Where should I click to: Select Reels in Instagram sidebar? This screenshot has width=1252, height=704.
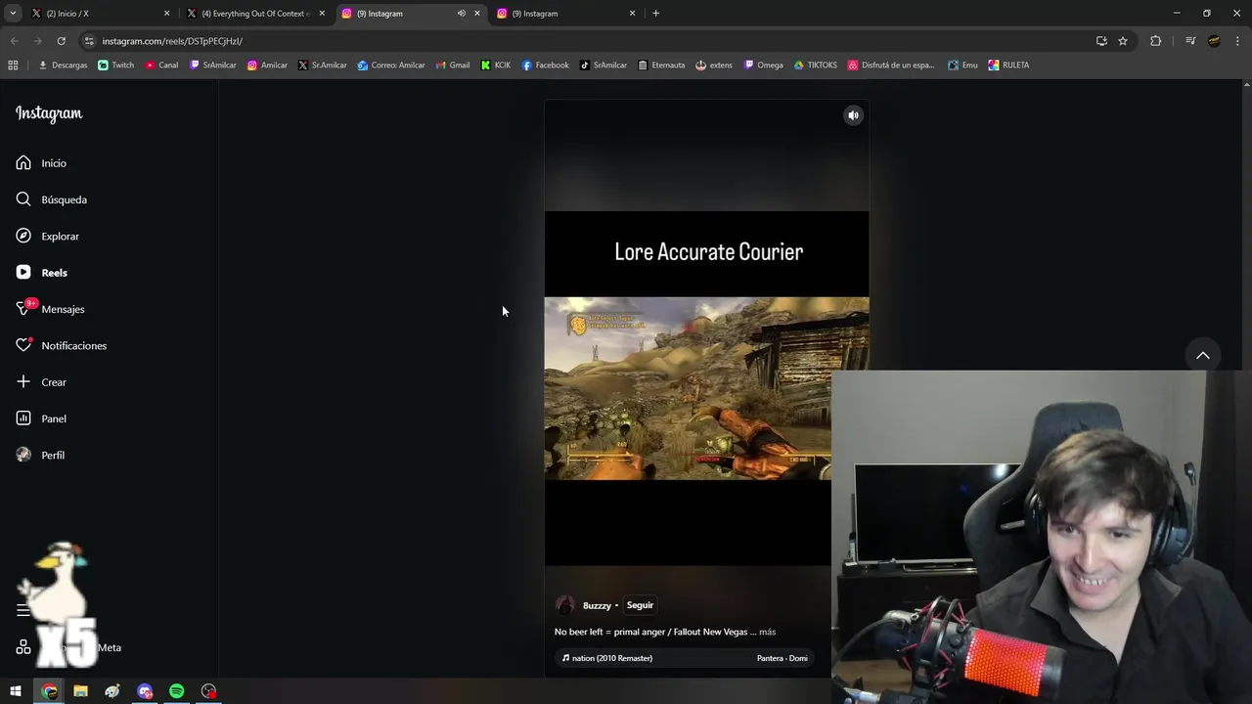tap(41, 273)
